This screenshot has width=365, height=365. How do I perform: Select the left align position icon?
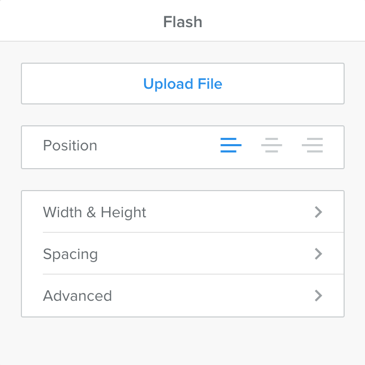tap(231, 145)
